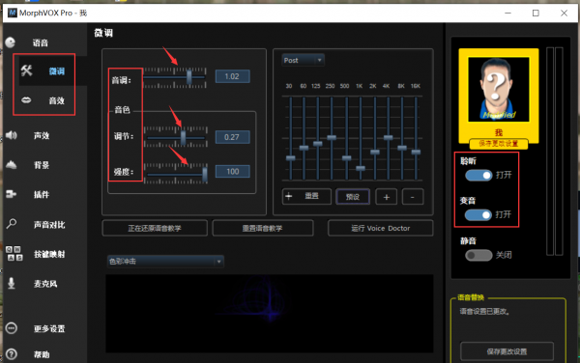The height and width of the screenshot is (363, 580).
Task: Click the 更多设置 ellipsis circle icon
Action: 12,328
